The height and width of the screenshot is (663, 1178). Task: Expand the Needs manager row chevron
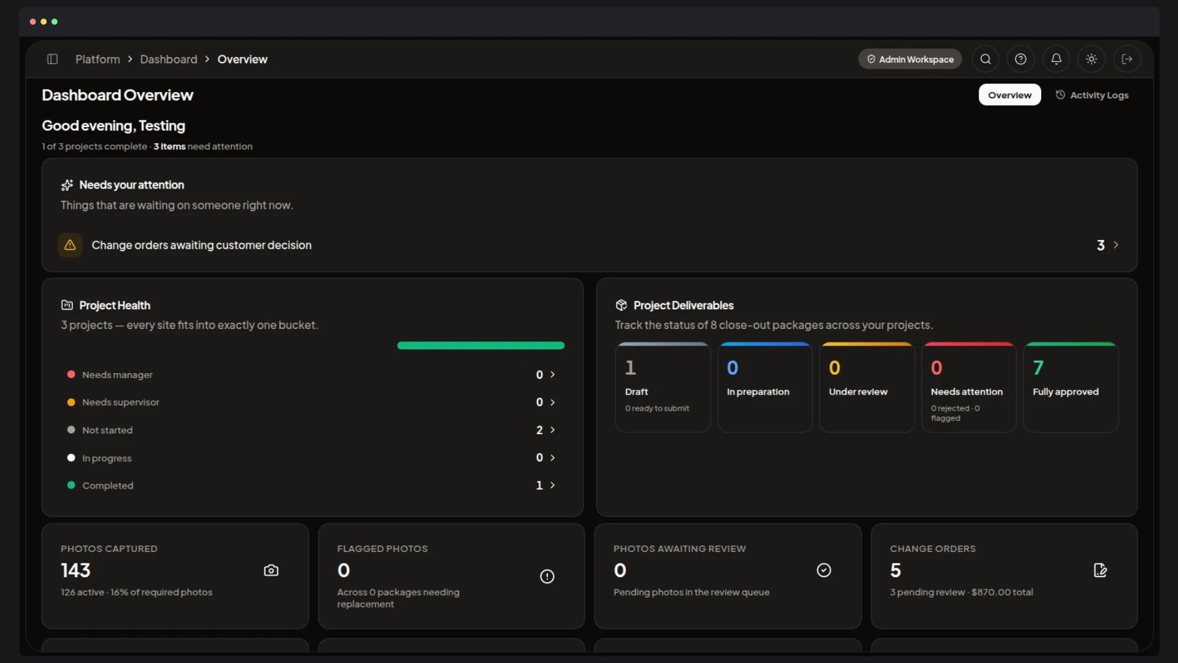point(552,374)
